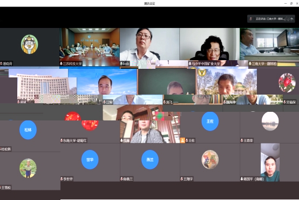Click the mic icon next to 江苏科技大学
Viewport: 299px width, 200px height.
(61, 63)
